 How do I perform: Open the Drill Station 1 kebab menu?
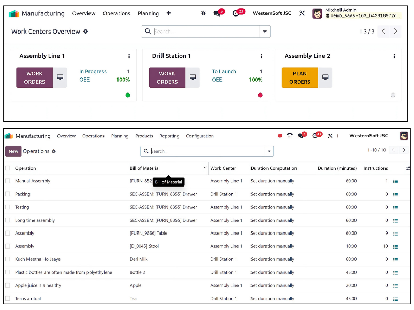point(261,56)
